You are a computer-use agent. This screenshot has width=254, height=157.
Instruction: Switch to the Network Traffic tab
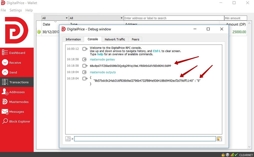click(115, 39)
